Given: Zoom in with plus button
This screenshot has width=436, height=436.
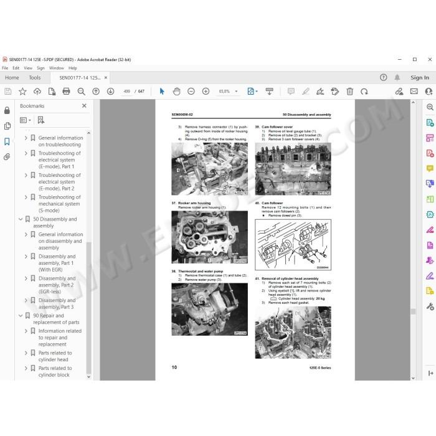Looking at the screenshot, I should pos(206,91).
